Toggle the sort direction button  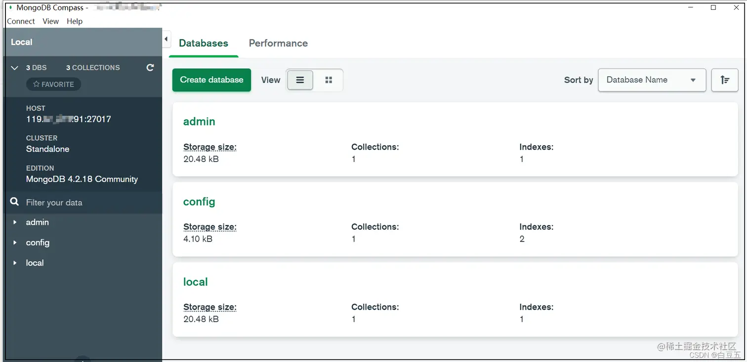pyautogui.click(x=725, y=80)
